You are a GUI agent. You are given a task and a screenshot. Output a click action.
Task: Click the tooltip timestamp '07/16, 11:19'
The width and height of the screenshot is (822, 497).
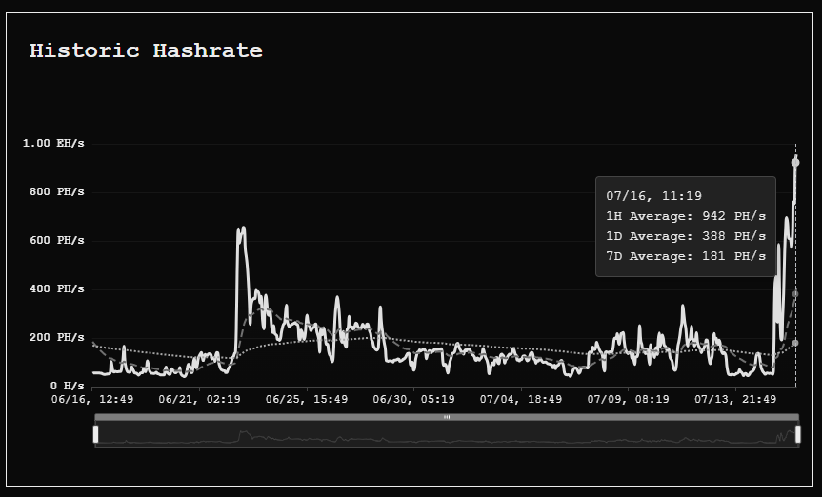pyautogui.click(x=653, y=196)
